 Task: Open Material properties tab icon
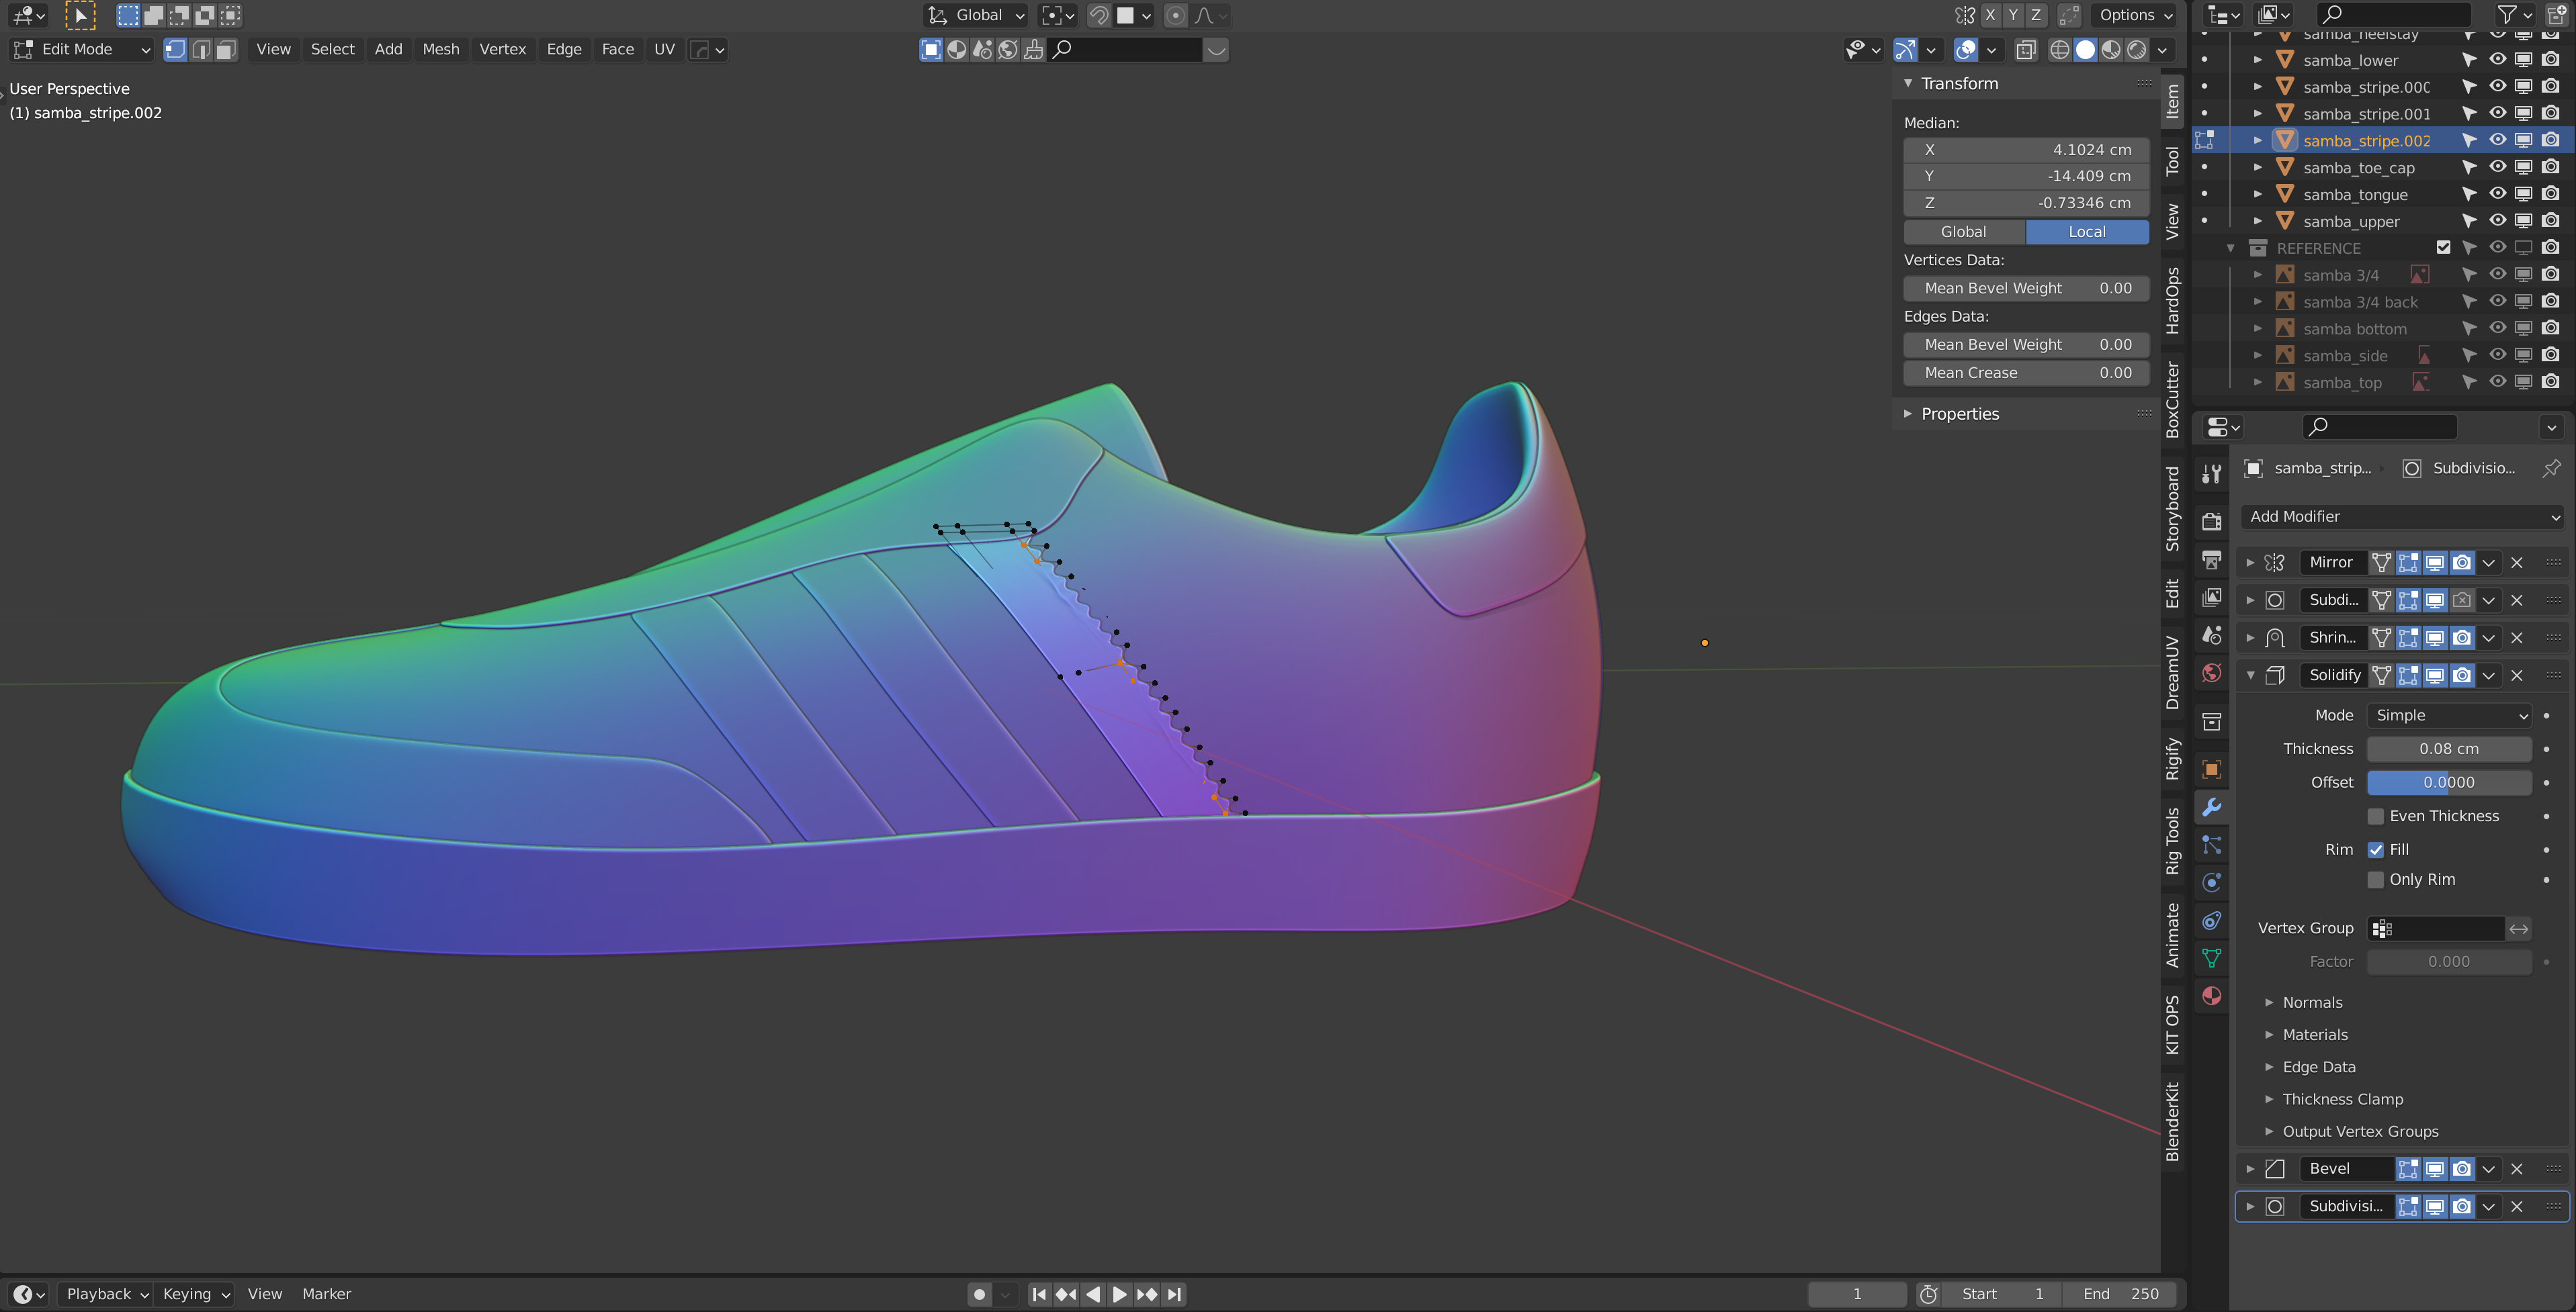[2211, 995]
